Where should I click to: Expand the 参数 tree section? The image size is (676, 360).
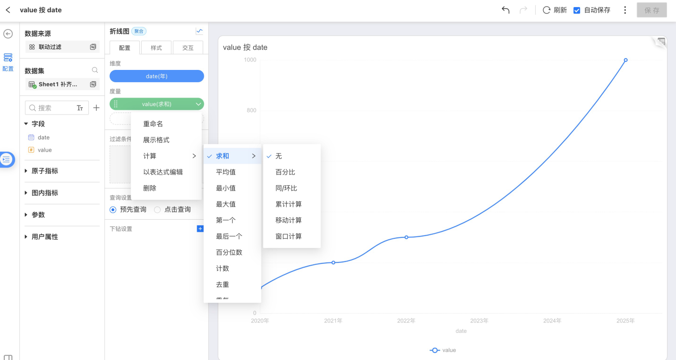[x=27, y=214]
